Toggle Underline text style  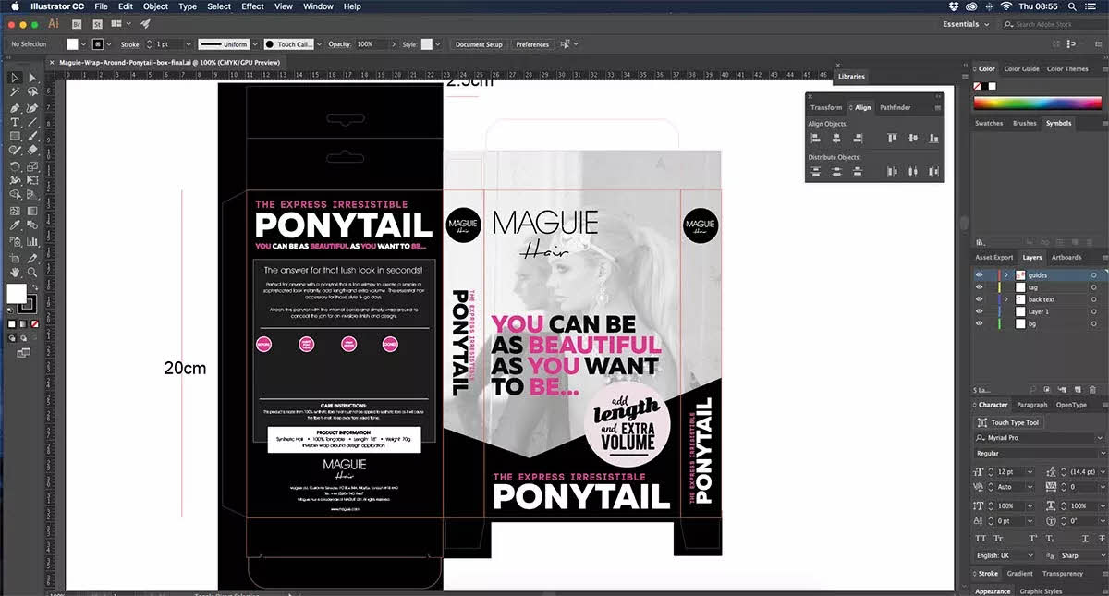coord(1085,539)
